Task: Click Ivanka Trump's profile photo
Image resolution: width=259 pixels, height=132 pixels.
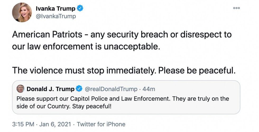Action: pyautogui.click(x=22, y=12)
